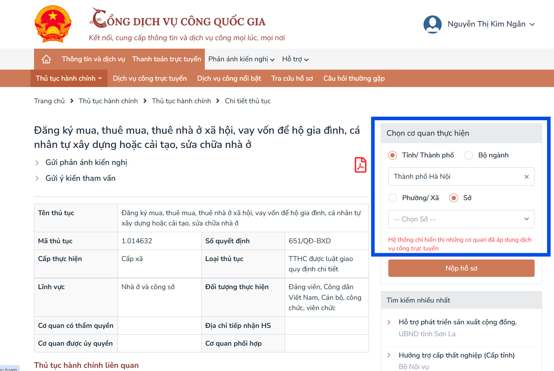Open Câu hỏi thường gặp page
554x371 pixels.
click(354, 78)
